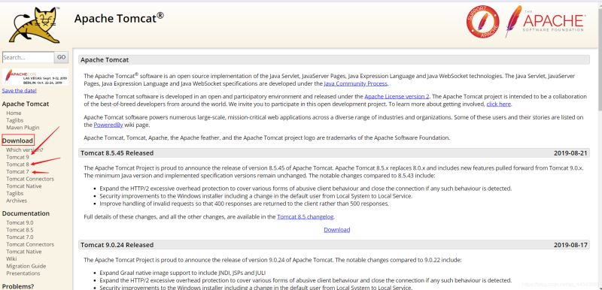
Task: Open the Apache Software Foundation feather logo
Action: (545, 21)
